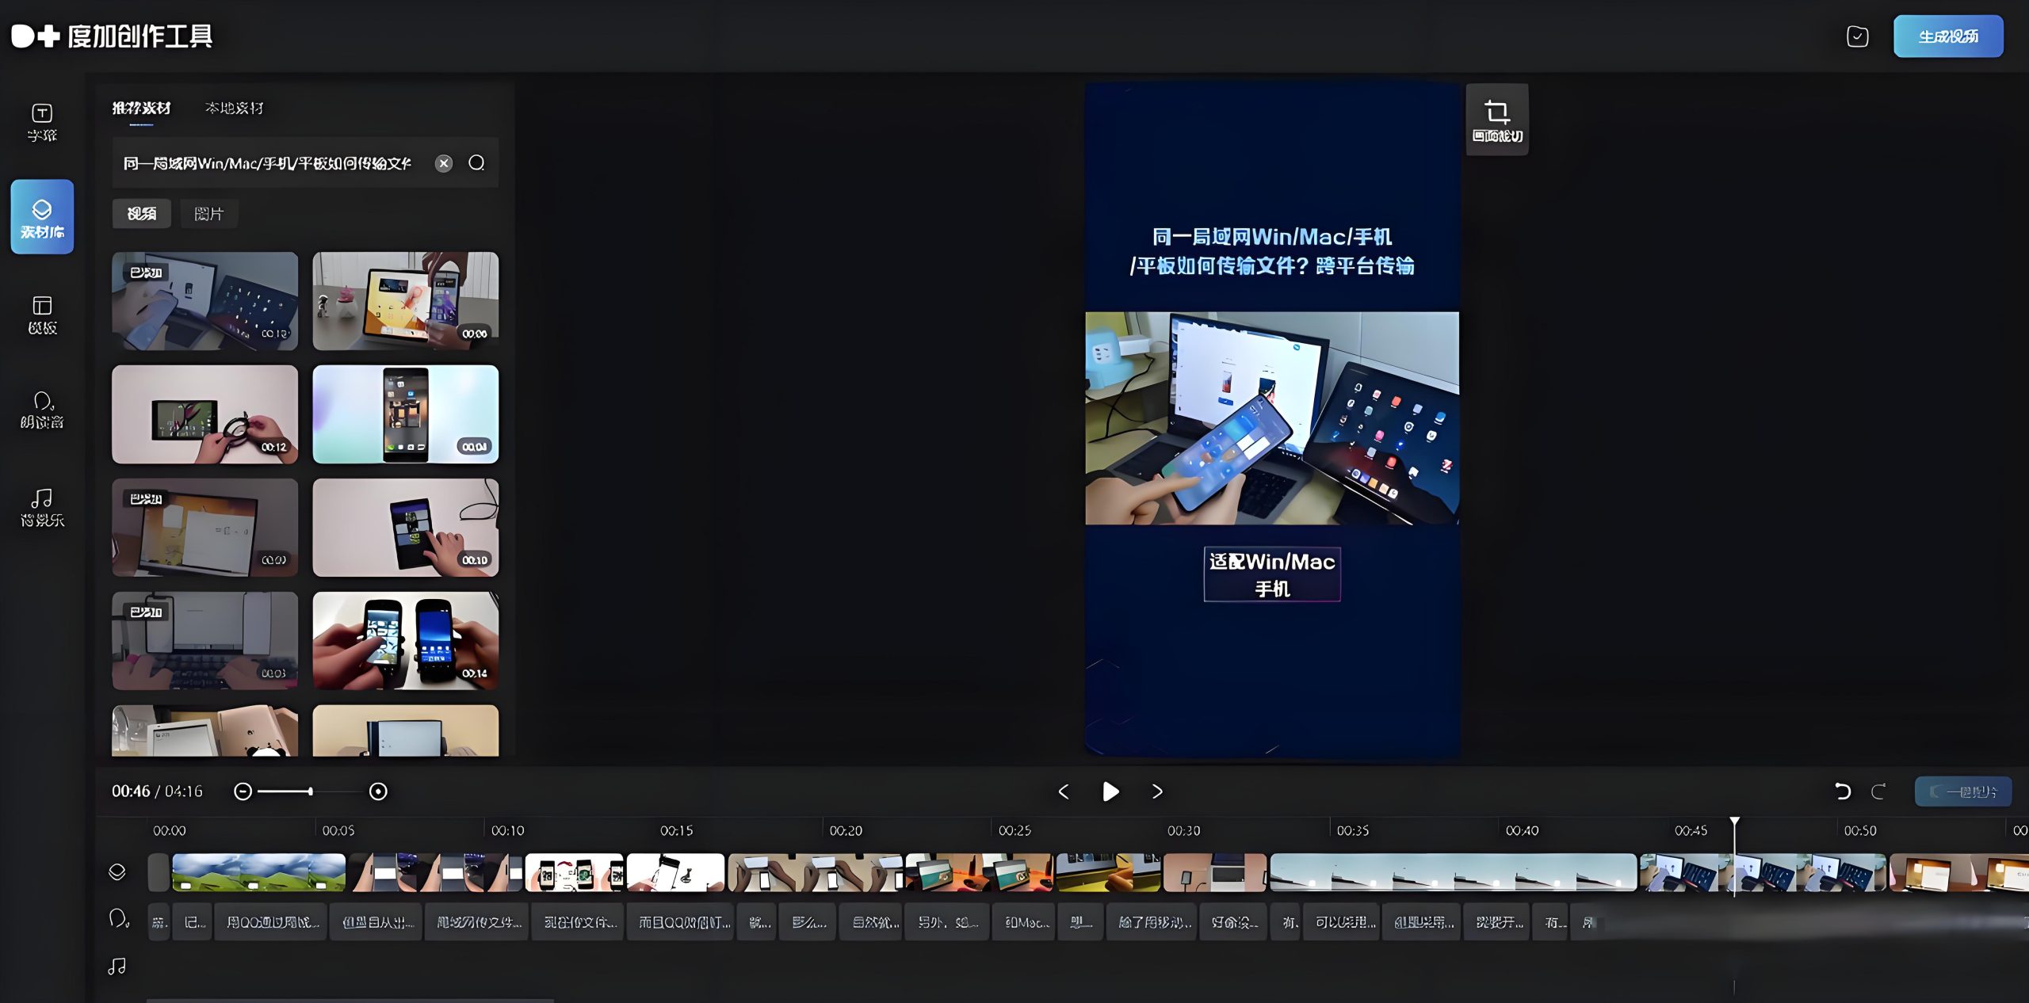Image resolution: width=2029 pixels, height=1003 pixels.
Task: Select the added 00:03 keyboard typing thumbnail
Action: pyautogui.click(x=204, y=641)
